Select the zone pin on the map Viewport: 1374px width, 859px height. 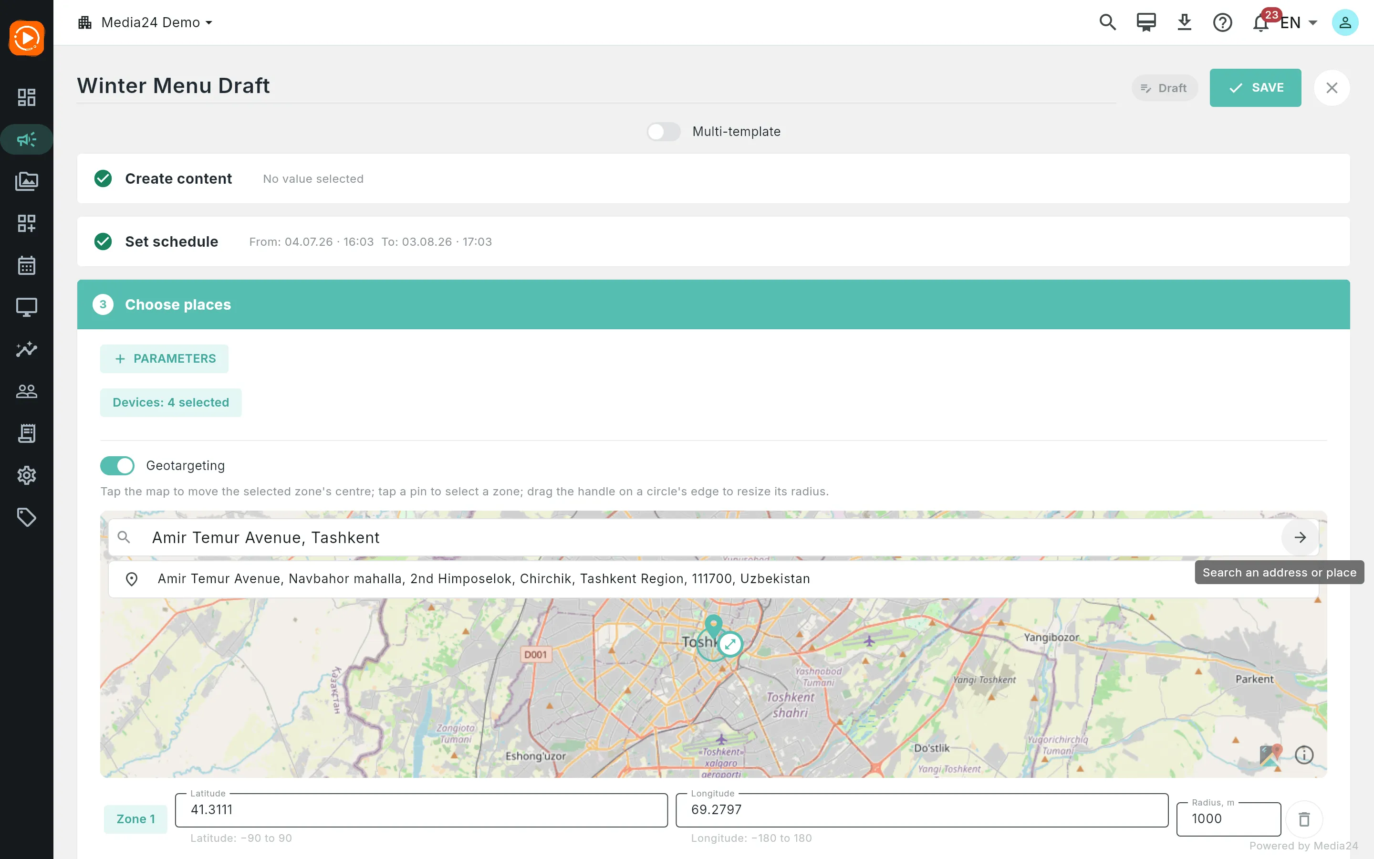click(714, 626)
